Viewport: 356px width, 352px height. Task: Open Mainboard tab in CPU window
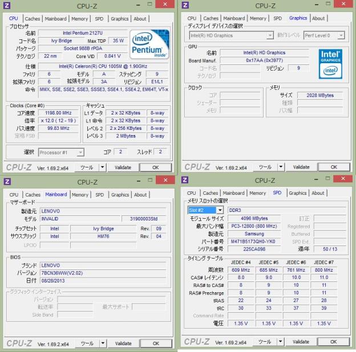(56, 19)
